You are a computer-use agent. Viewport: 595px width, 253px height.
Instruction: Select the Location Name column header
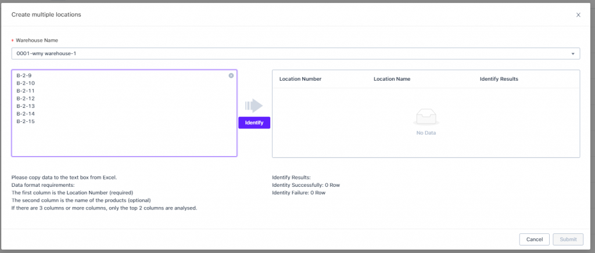(392, 79)
